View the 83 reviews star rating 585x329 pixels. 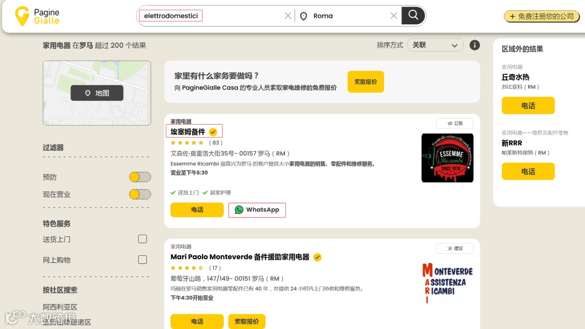pos(196,143)
